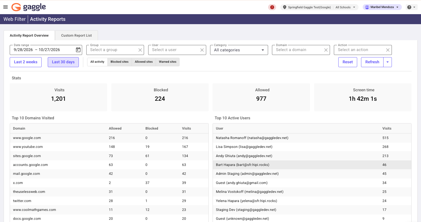
Task: Click the sites.google.com domain row
Action: 109,156
